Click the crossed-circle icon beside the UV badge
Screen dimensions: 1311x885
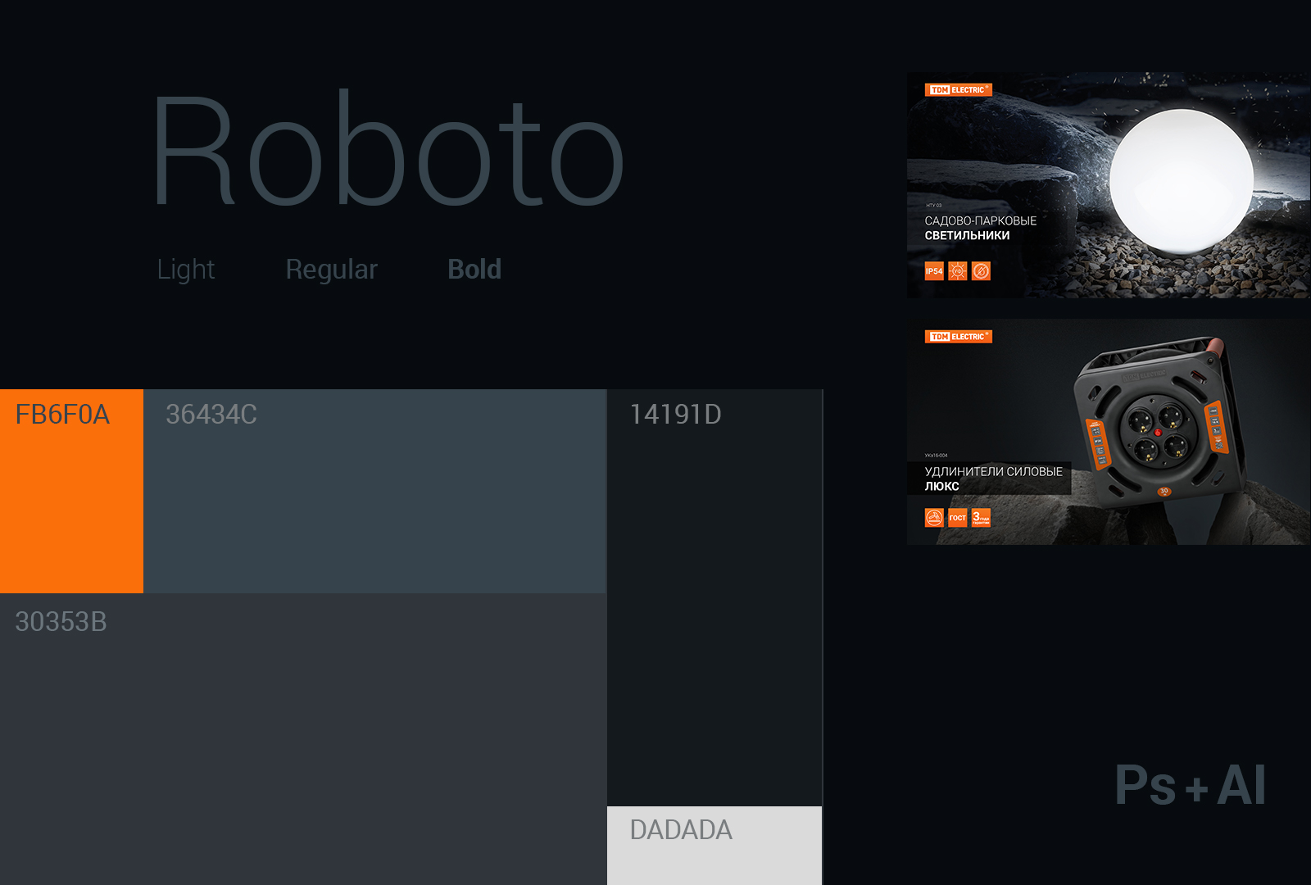point(981,271)
